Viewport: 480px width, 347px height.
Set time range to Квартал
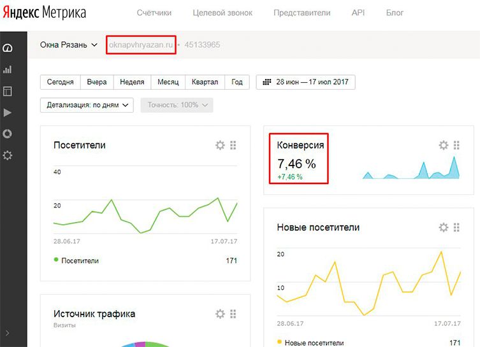tap(205, 82)
